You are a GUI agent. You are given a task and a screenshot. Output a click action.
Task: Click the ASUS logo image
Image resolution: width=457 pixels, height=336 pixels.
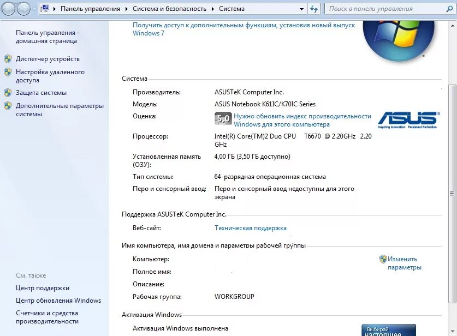pyautogui.click(x=408, y=119)
